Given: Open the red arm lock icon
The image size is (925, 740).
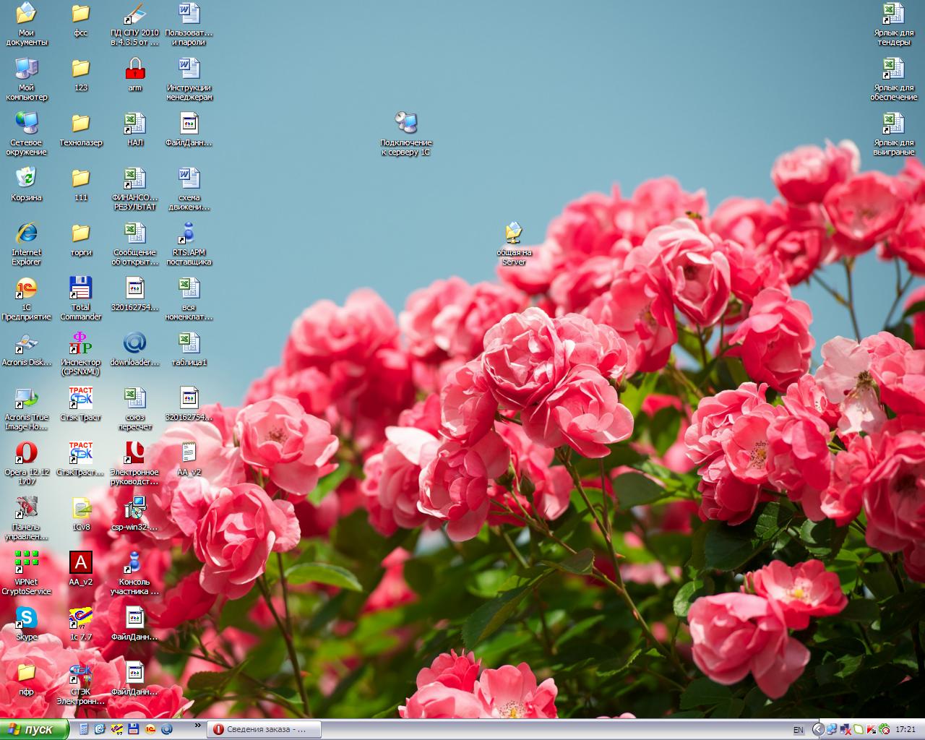Looking at the screenshot, I should (135, 69).
